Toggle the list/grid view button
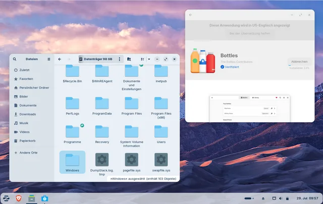This screenshot has height=204, width=323. click(x=142, y=59)
